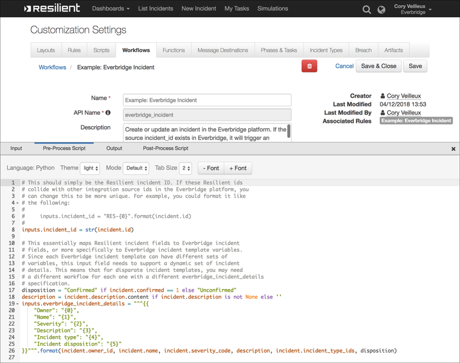Switch to Scripts tab

(x=101, y=50)
